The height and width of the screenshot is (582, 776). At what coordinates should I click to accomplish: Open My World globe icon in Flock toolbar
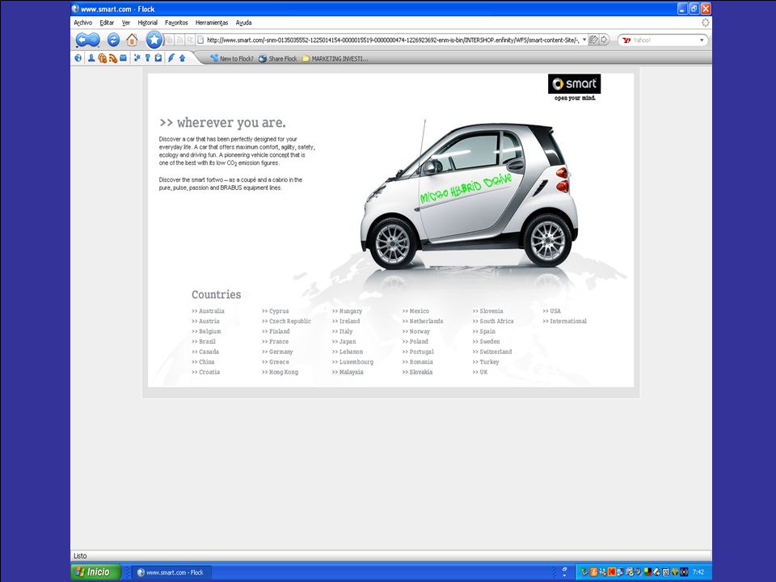coord(78,58)
